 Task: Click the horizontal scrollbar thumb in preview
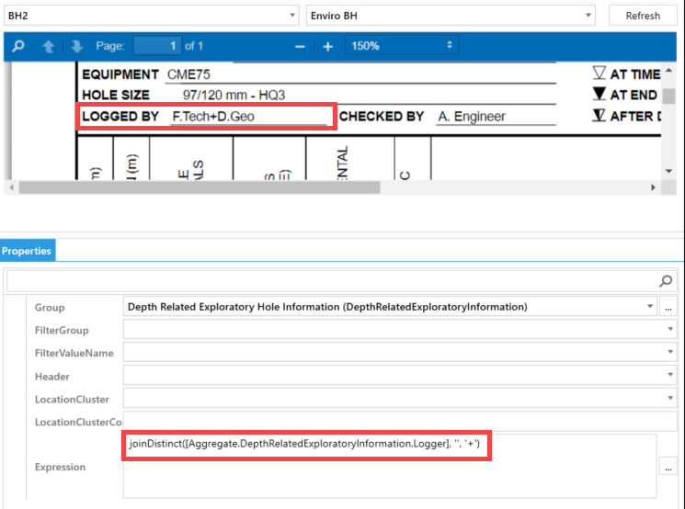[x=200, y=187]
